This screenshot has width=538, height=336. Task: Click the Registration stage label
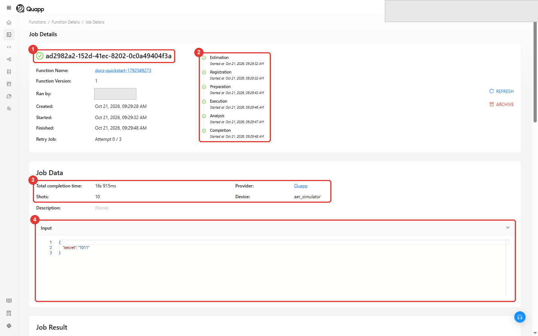click(220, 72)
